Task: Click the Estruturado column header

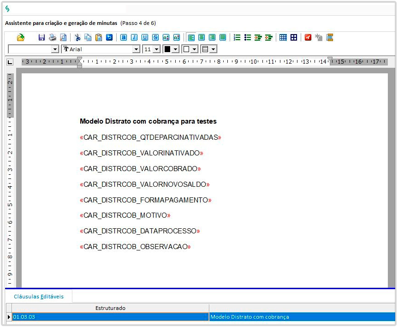Action: 110,308
